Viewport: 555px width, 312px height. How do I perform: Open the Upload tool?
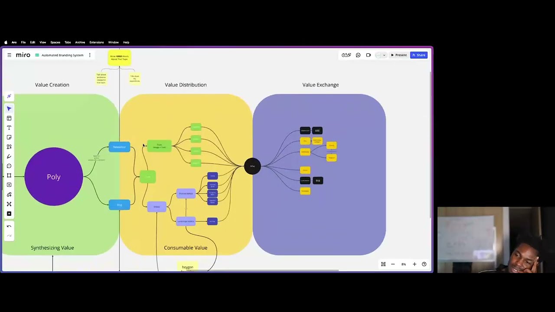pyautogui.click(x=9, y=185)
